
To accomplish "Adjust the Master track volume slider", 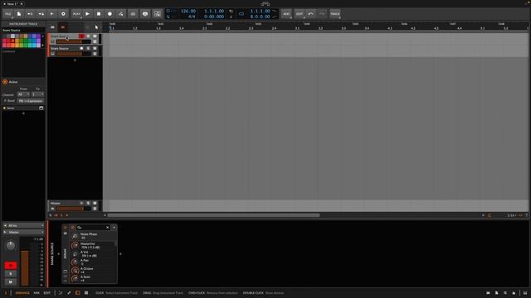I will tap(74, 209).
